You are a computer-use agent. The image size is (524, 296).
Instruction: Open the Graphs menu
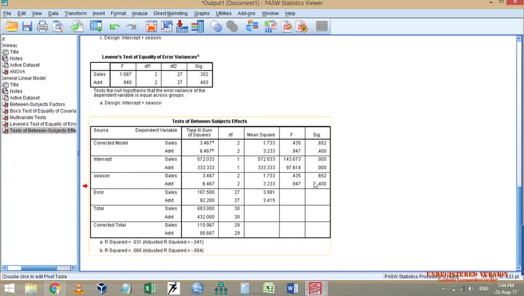pyautogui.click(x=201, y=14)
